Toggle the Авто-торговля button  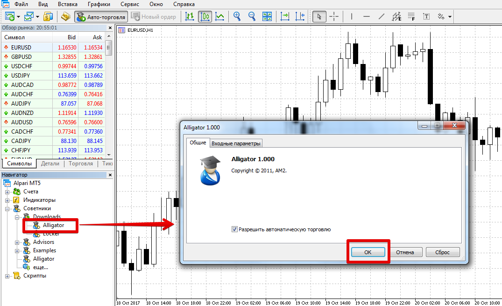coord(101,17)
